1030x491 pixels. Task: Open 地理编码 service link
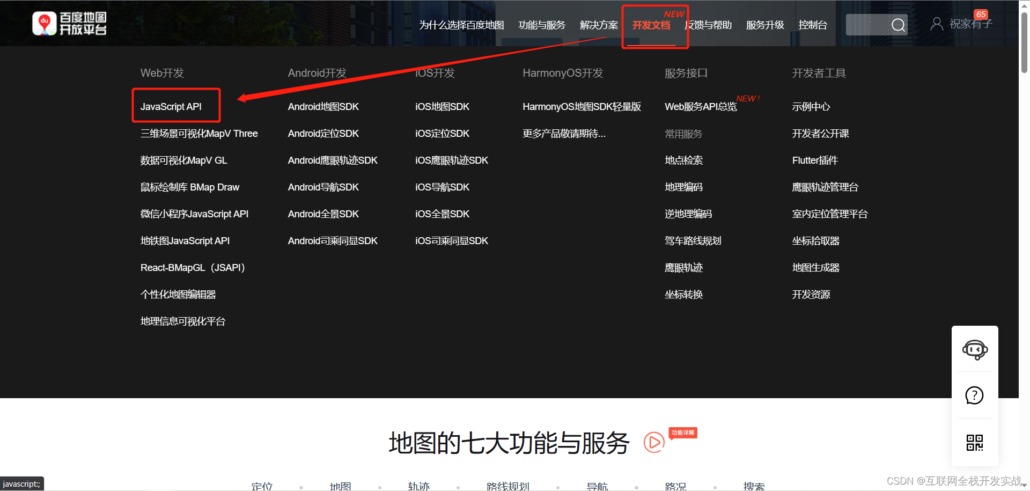[x=683, y=187]
